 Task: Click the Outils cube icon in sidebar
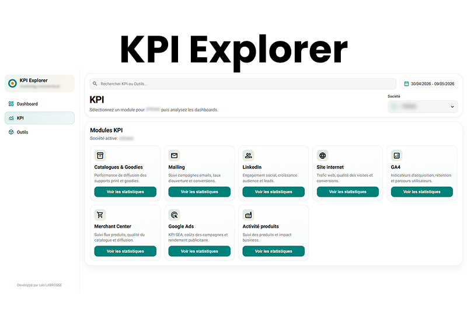(11, 132)
